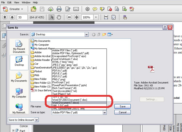The width and height of the screenshot is (182, 132).
Task: Click the Open file folder icon
Action: tap(33, 9)
